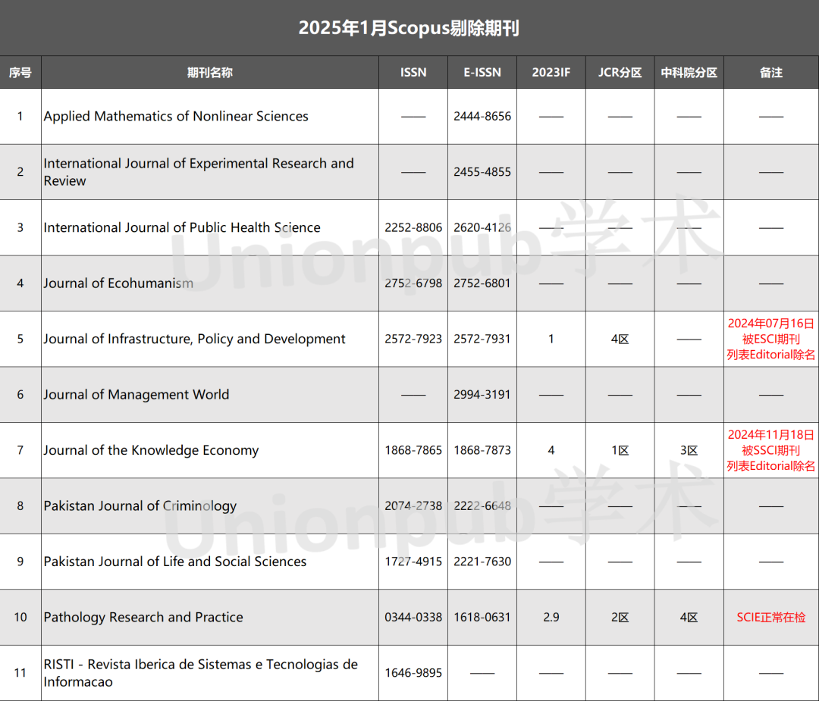This screenshot has width=819, height=701.
Task: Click the 序号 column header
Action: tap(20, 73)
